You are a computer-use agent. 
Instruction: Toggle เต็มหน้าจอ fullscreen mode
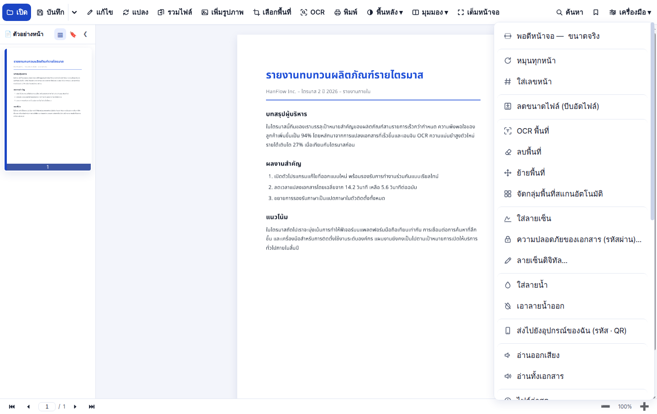pos(479,12)
